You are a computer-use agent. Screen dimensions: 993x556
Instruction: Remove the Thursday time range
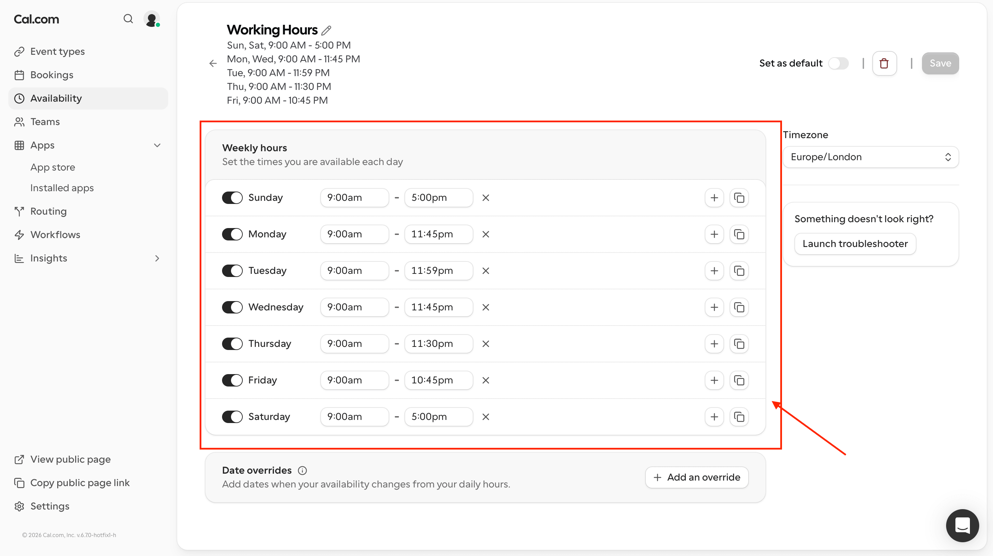[485, 343]
